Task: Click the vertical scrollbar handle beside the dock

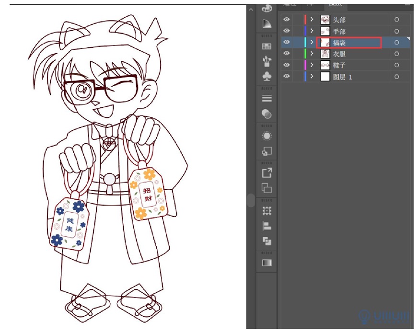Action: pos(251,200)
